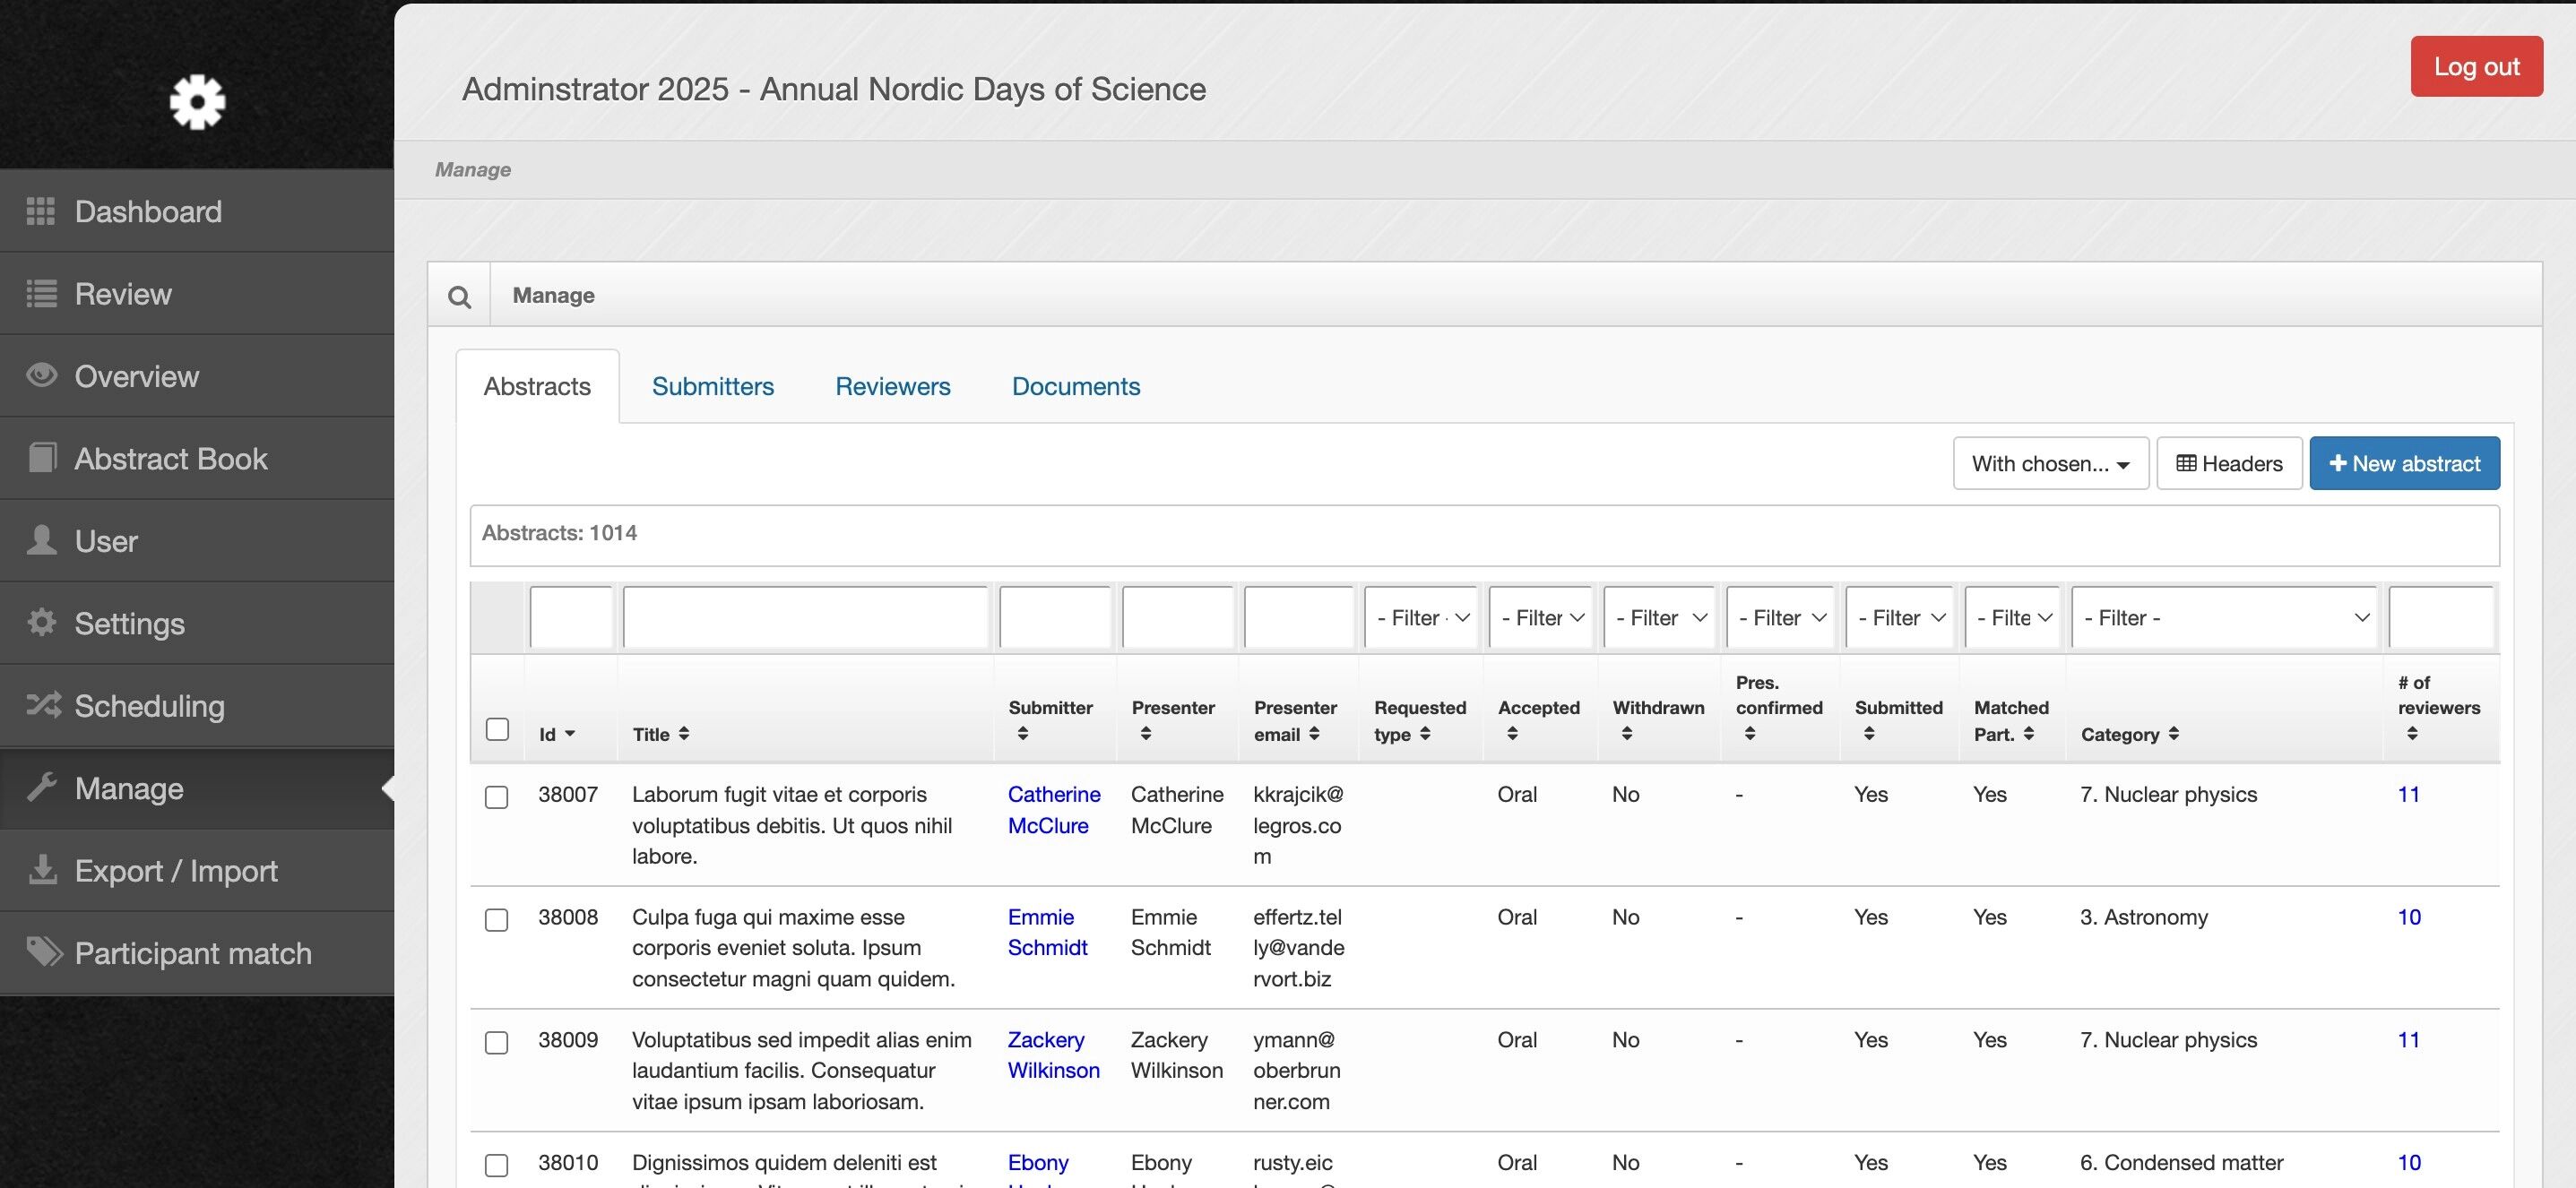Open Scheduling via its shuffle icon
The width and height of the screenshot is (2576, 1188).
point(42,705)
